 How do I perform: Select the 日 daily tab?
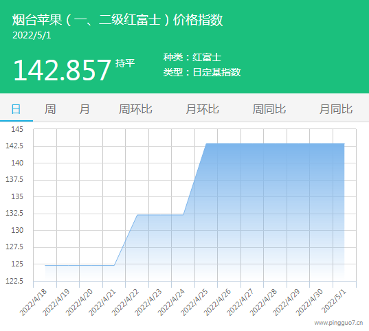[x=16, y=109]
